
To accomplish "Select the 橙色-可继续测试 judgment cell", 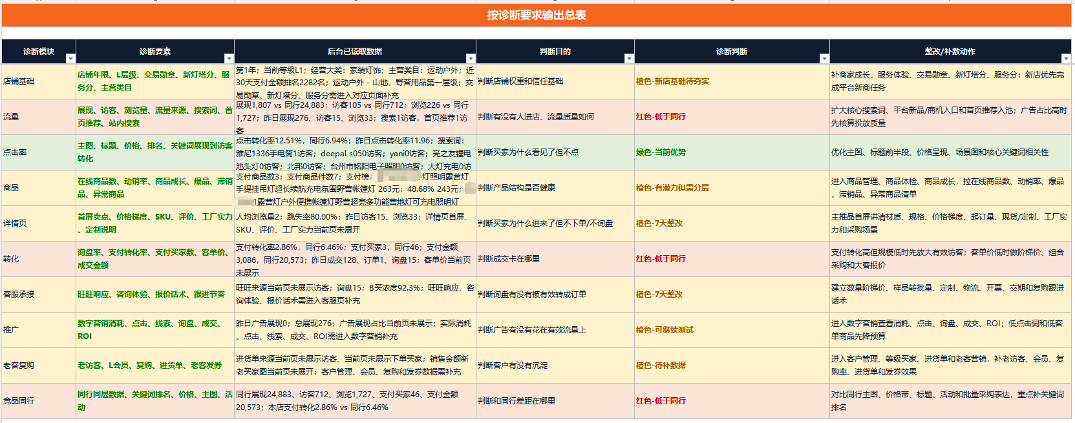I will 732,330.
